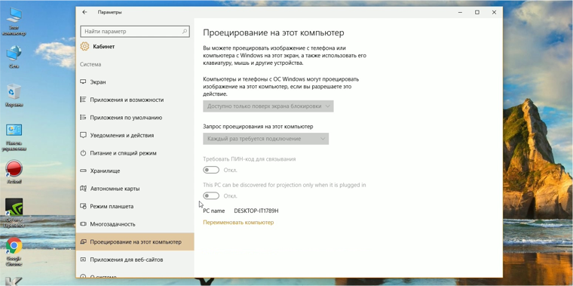Select the Google Chrome desktop icon
This screenshot has width=573, height=286.
(x=14, y=252)
